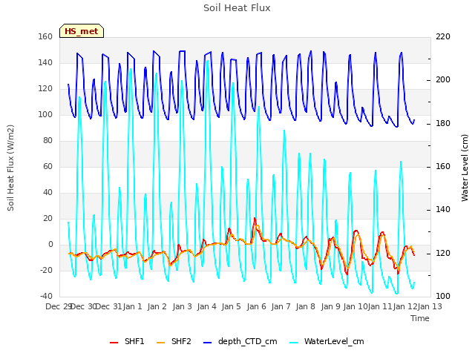Click the 140 right y-axis tick label
Image resolution: width=475 pixels, height=356 pixels.
point(443,209)
